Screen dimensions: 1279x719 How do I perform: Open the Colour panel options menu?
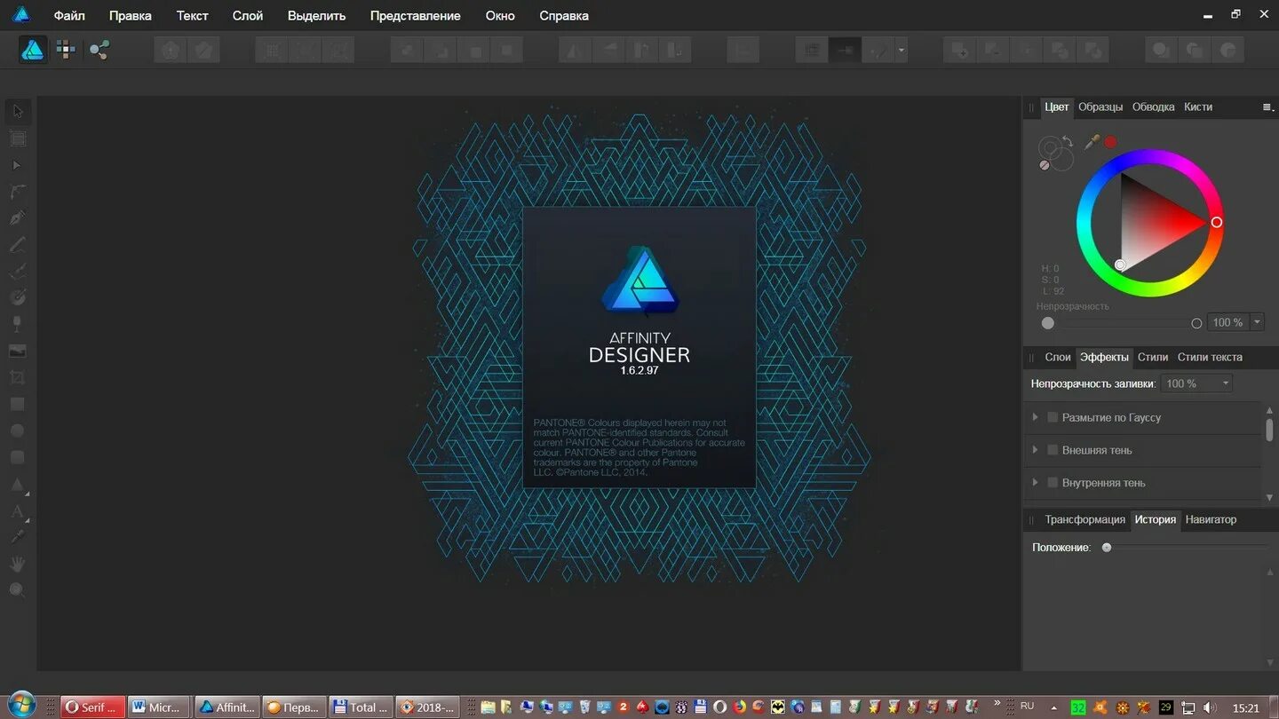pyautogui.click(x=1267, y=107)
